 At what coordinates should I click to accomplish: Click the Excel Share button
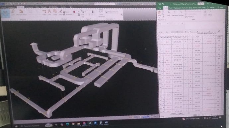tap(220, 7)
